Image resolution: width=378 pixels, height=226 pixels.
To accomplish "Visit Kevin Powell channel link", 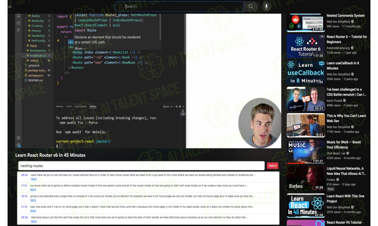I will (335, 101).
